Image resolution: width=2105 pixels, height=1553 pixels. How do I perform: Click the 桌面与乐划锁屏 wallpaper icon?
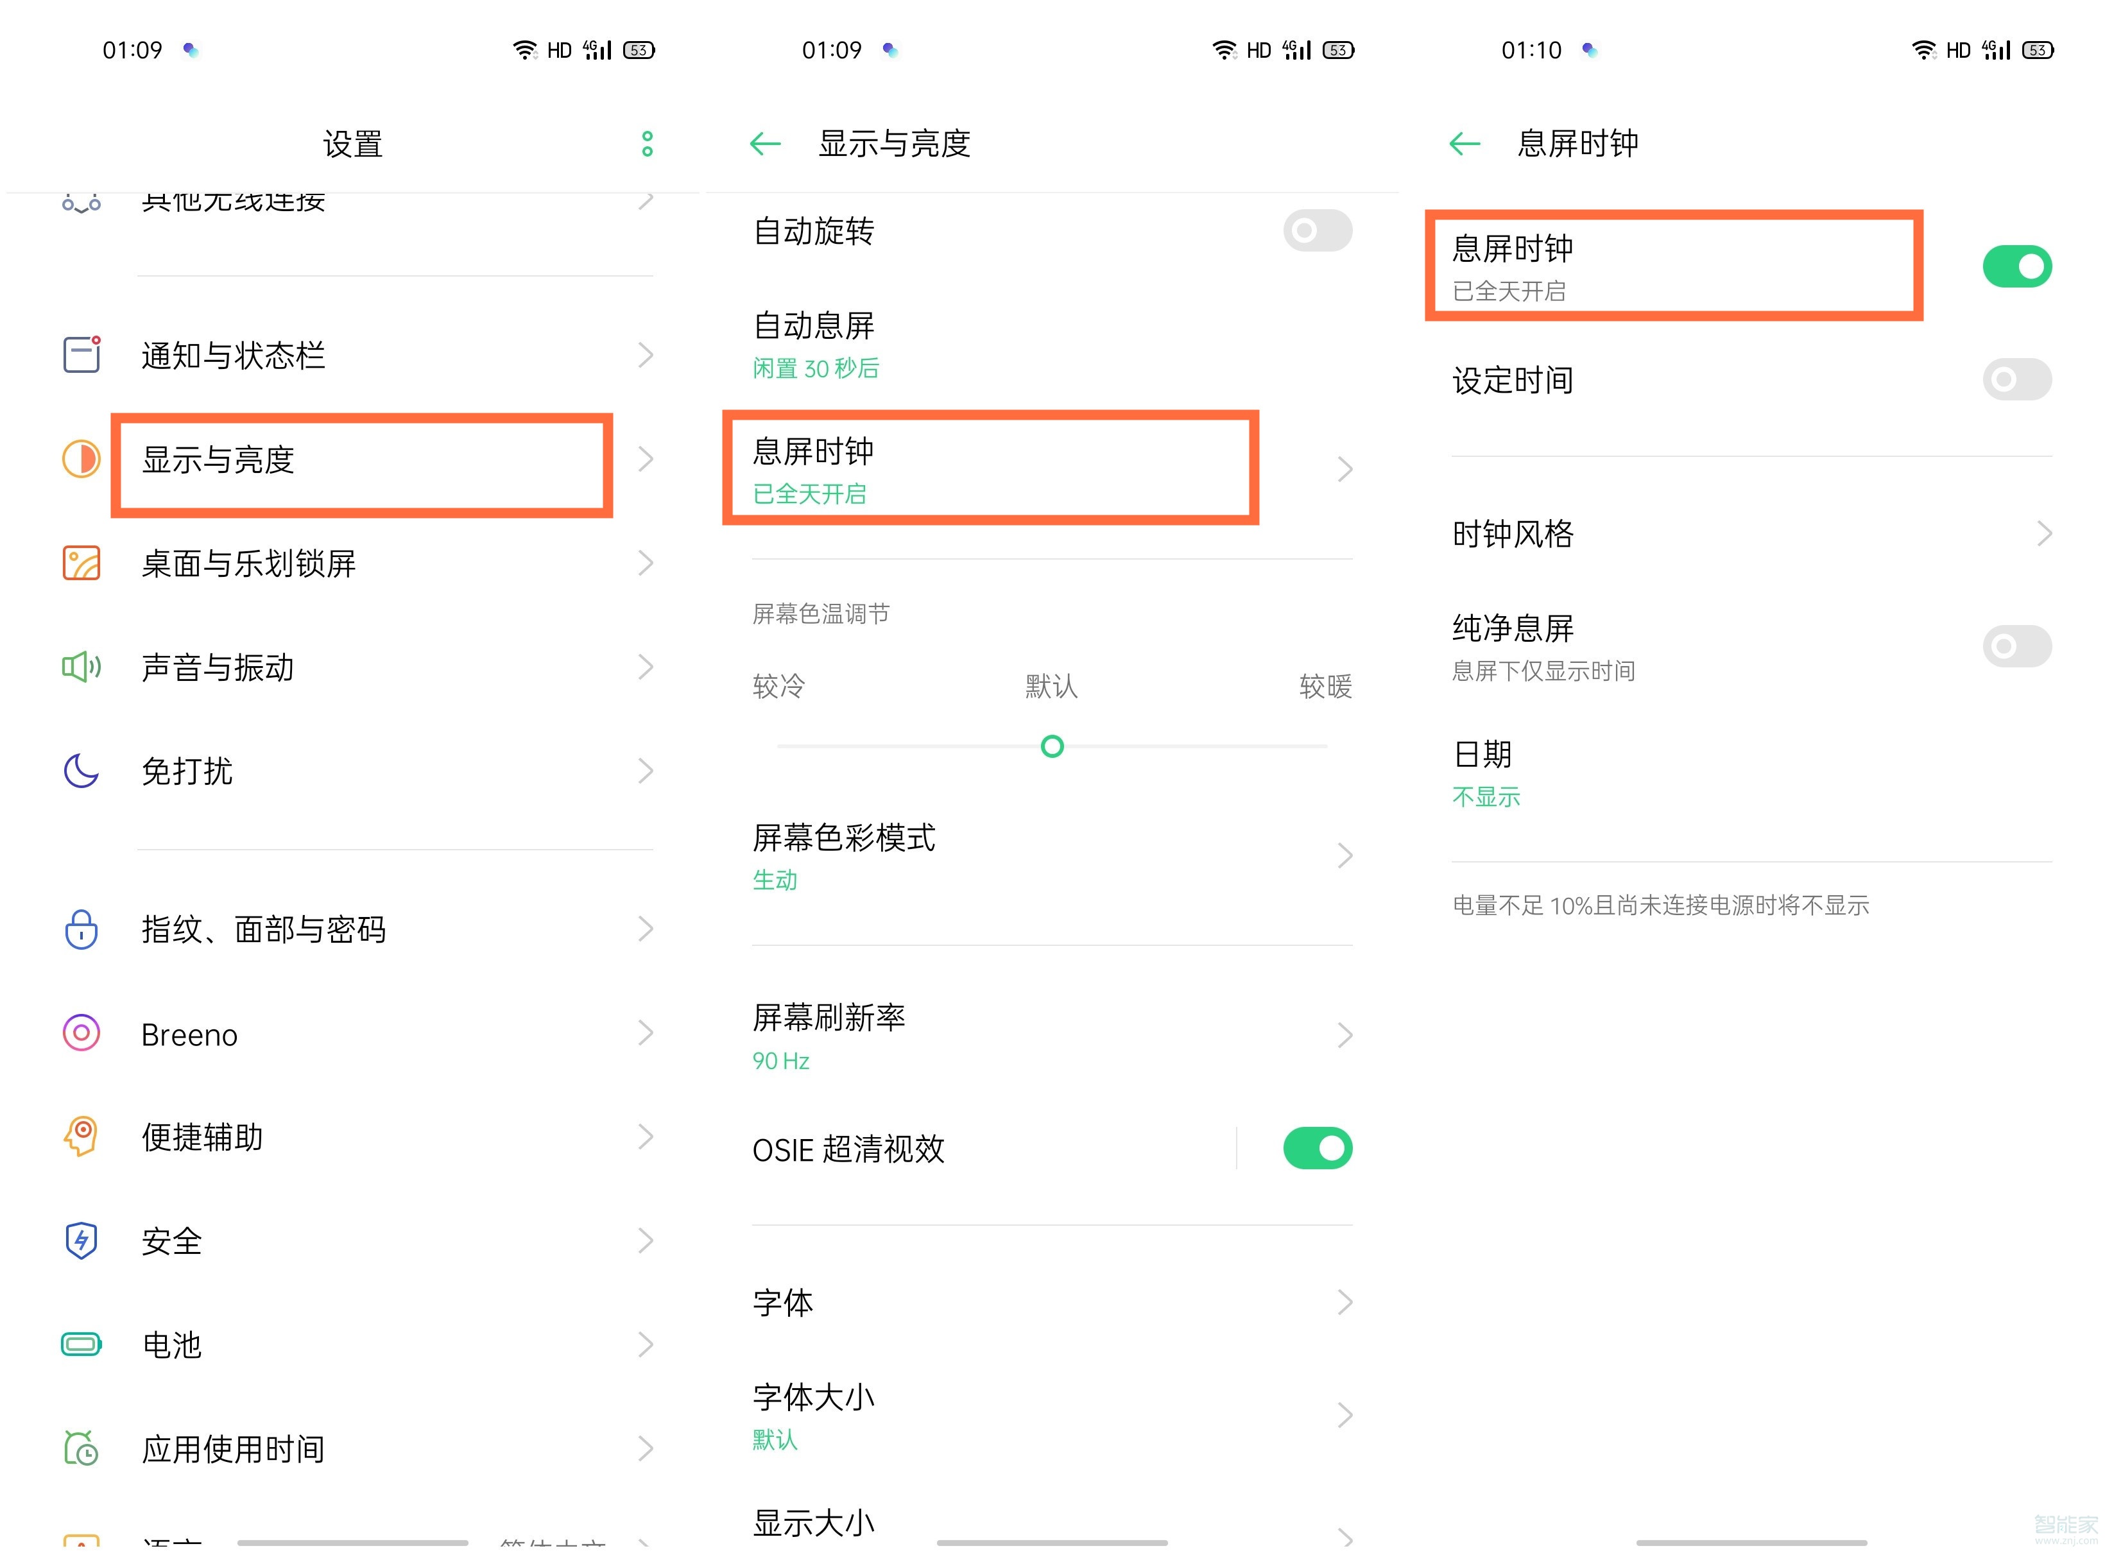(x=81, y=563)
